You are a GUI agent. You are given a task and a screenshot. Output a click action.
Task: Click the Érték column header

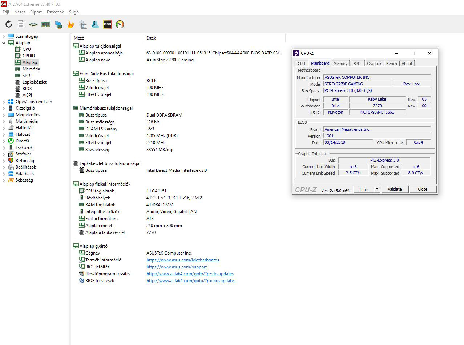pyautogui.click(x=151, y=38)
